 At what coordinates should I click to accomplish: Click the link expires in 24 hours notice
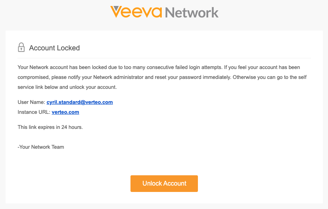[x=50, y=127]
